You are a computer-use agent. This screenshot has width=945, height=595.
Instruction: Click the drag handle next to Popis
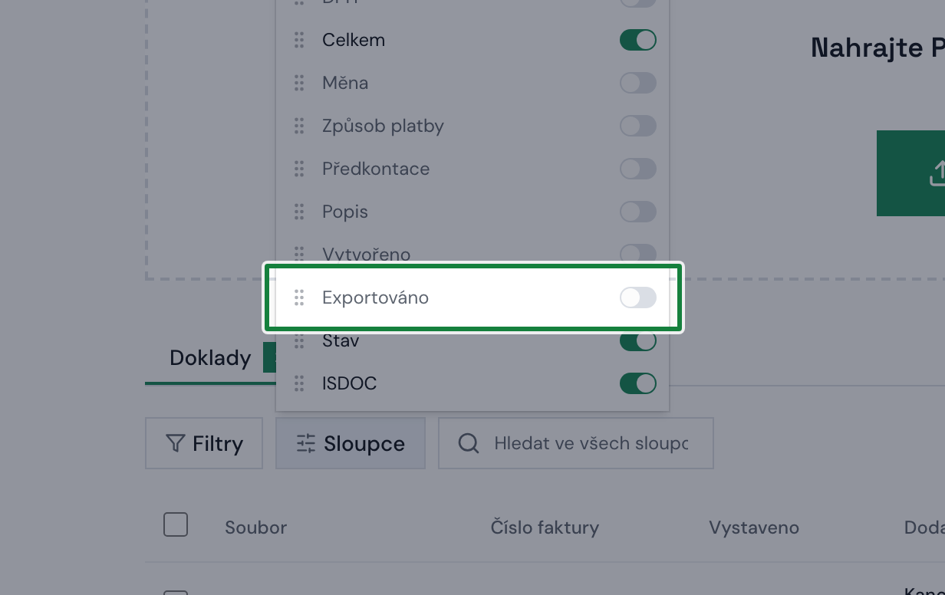pyautogui.click(x=299, y=212)
